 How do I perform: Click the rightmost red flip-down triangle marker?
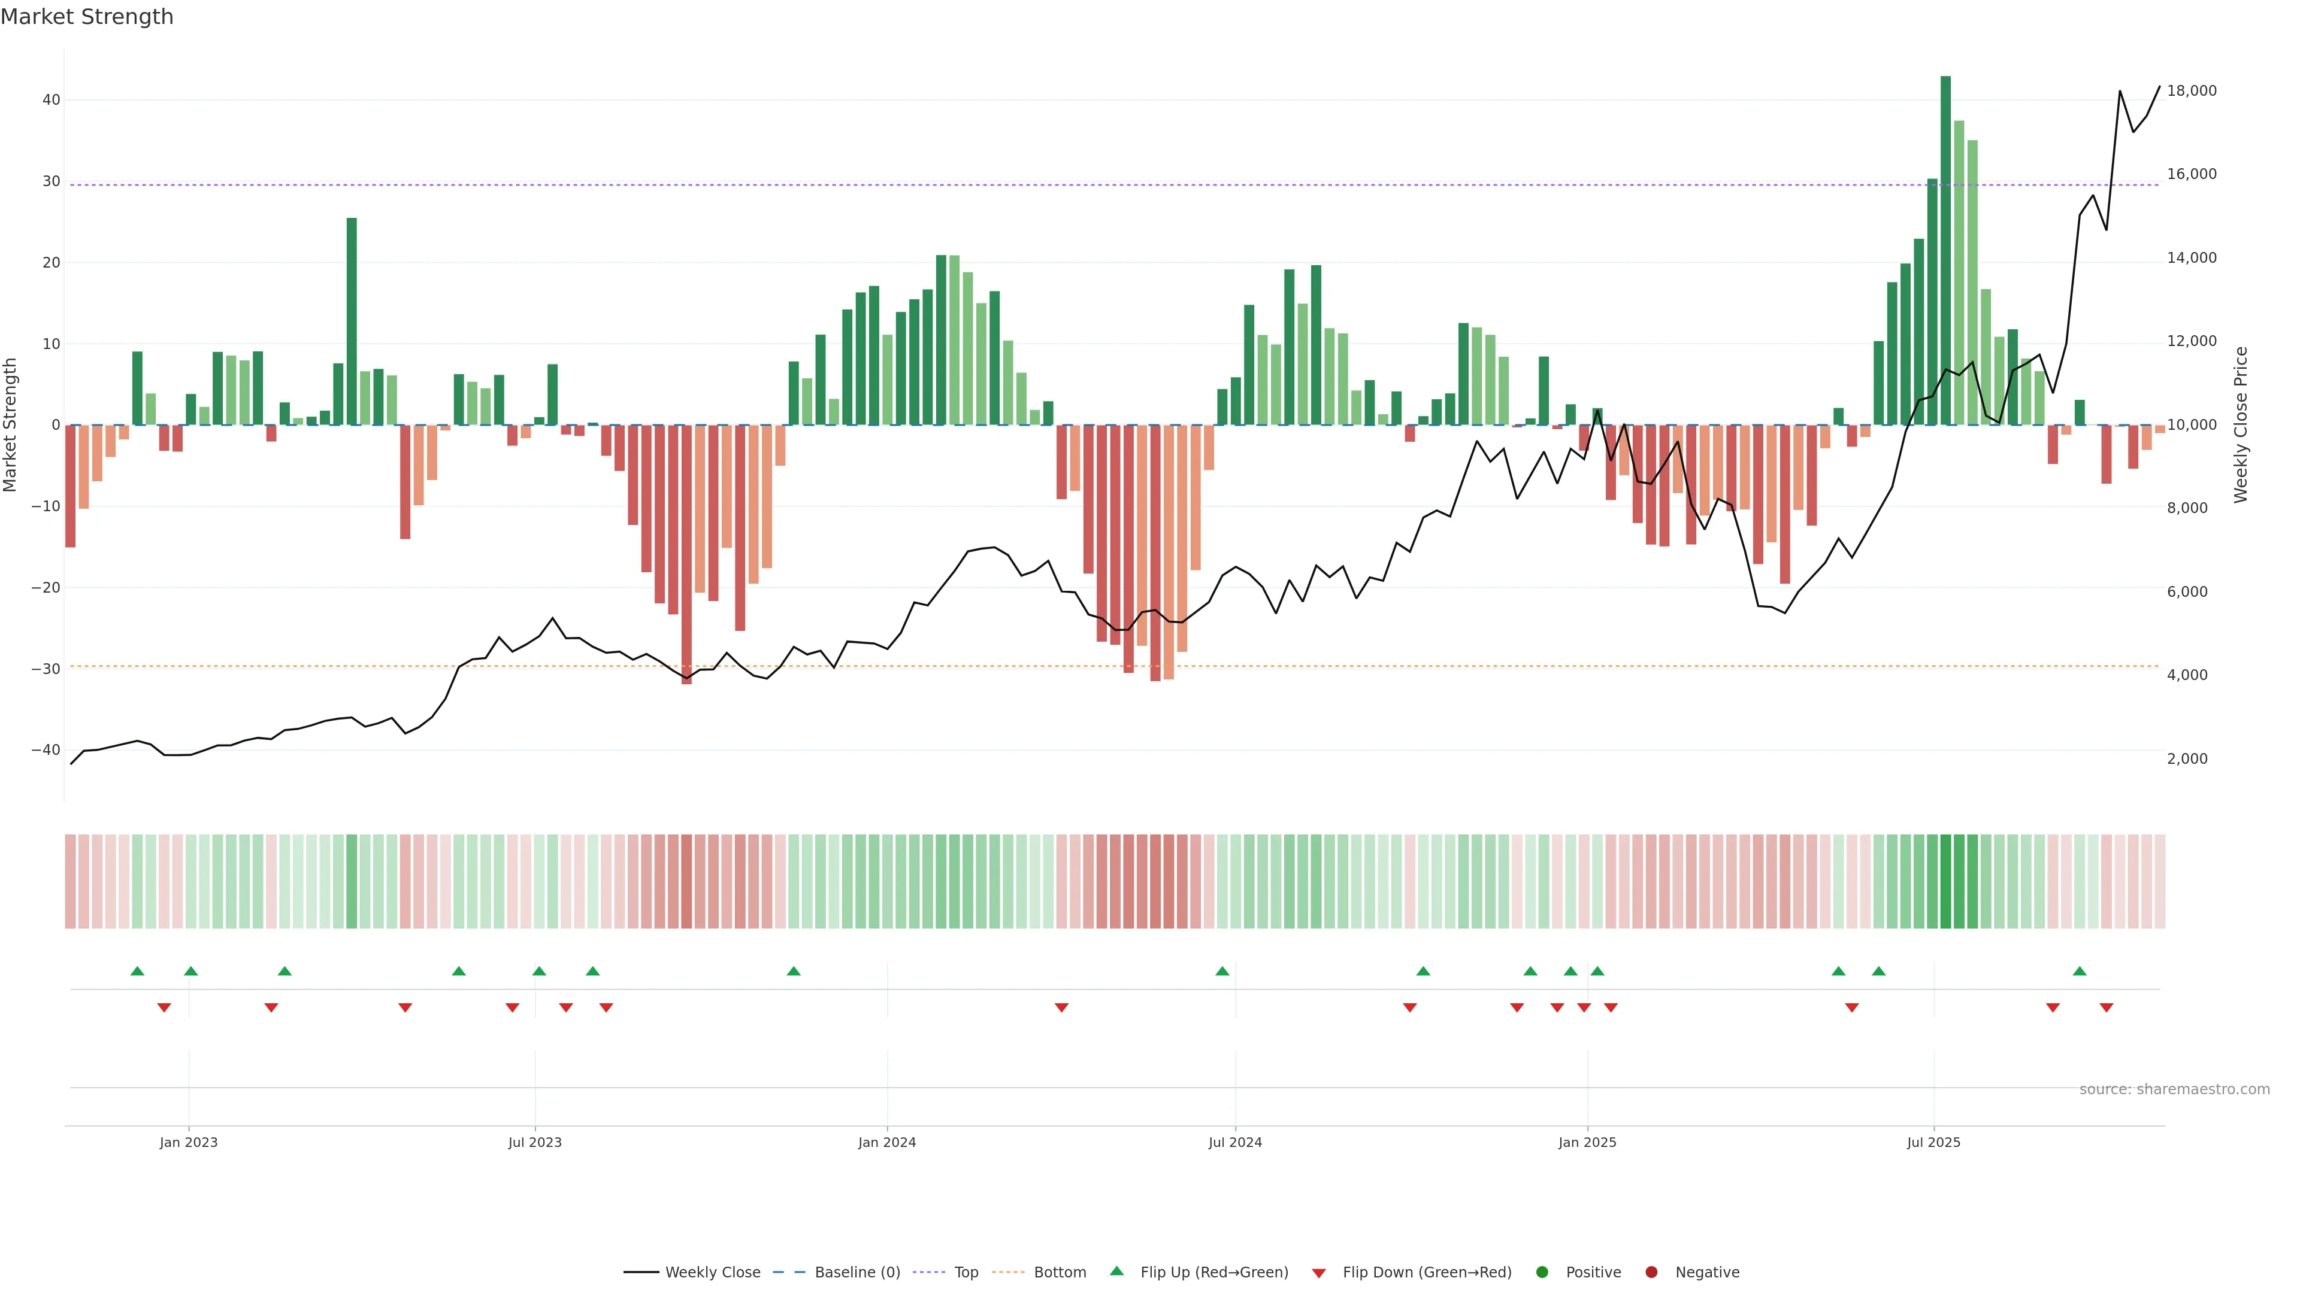click(x=2107, y=1007)
